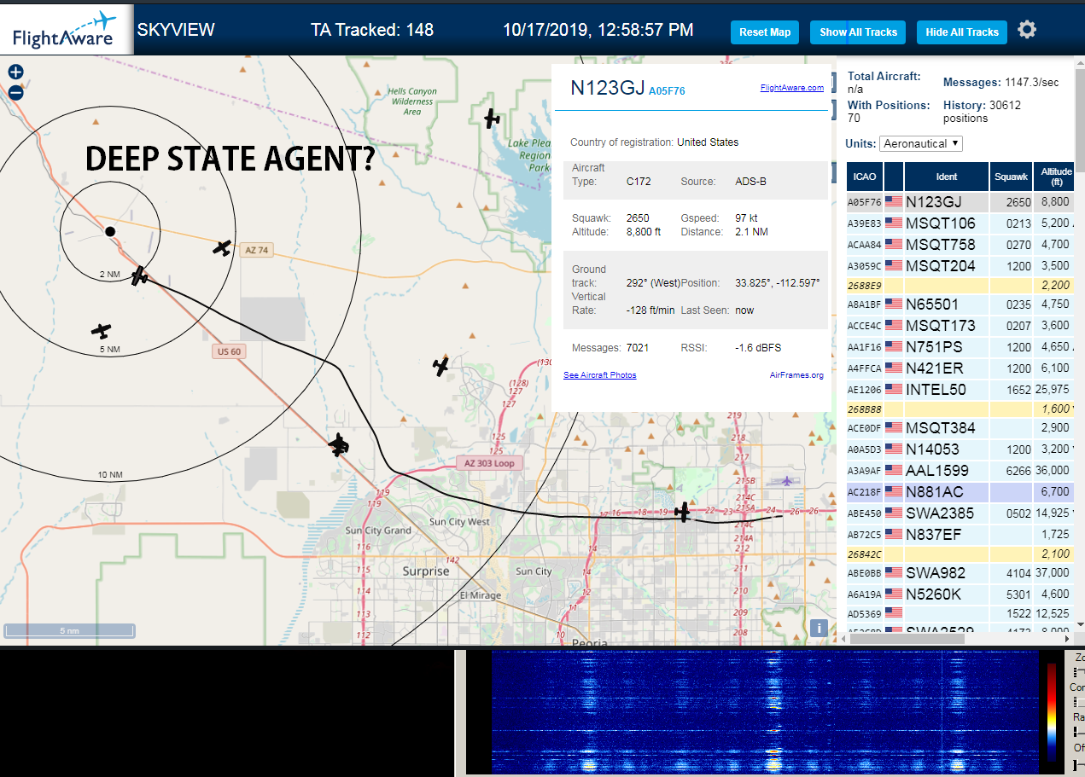
Task: Select the MSQT106 row
Action: click(960, 223)
